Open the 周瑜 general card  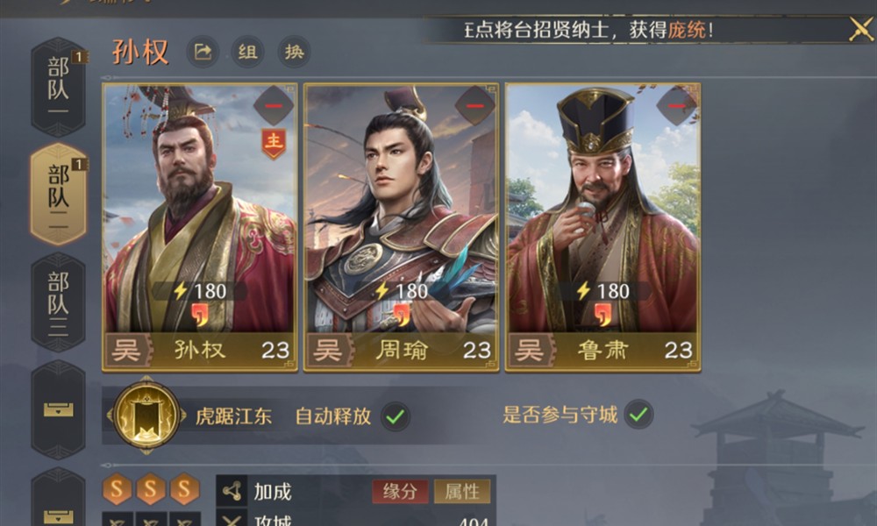tap(401, 228)
